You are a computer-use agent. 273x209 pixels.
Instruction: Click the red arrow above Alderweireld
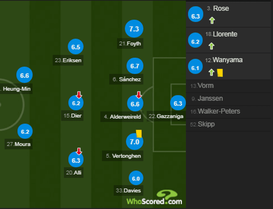138,95
